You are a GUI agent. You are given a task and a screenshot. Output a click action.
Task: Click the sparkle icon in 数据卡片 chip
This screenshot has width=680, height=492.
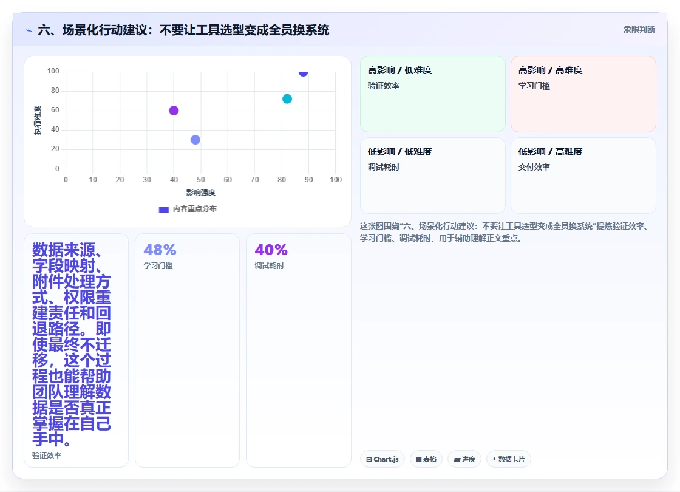coord(494,459)
